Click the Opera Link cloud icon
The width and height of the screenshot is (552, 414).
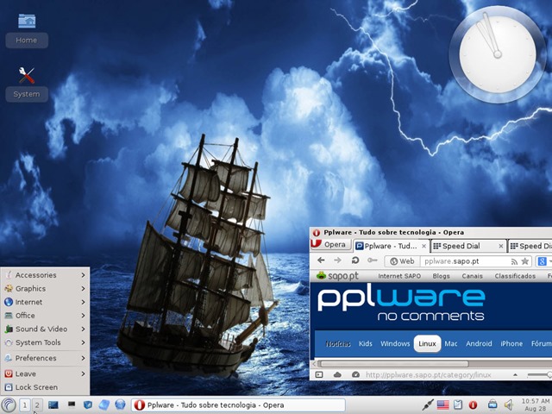pos(337,375)
